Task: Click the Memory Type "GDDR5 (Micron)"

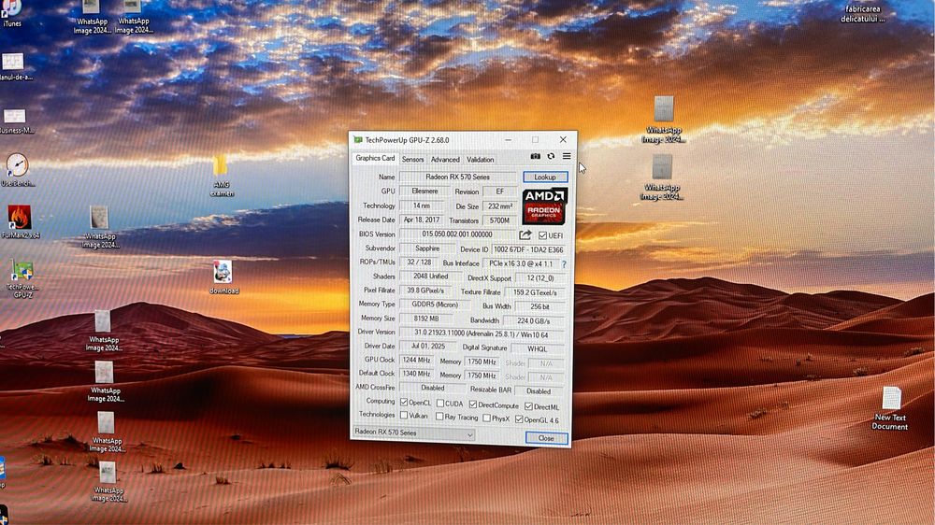Action: [x=435, y=305]
